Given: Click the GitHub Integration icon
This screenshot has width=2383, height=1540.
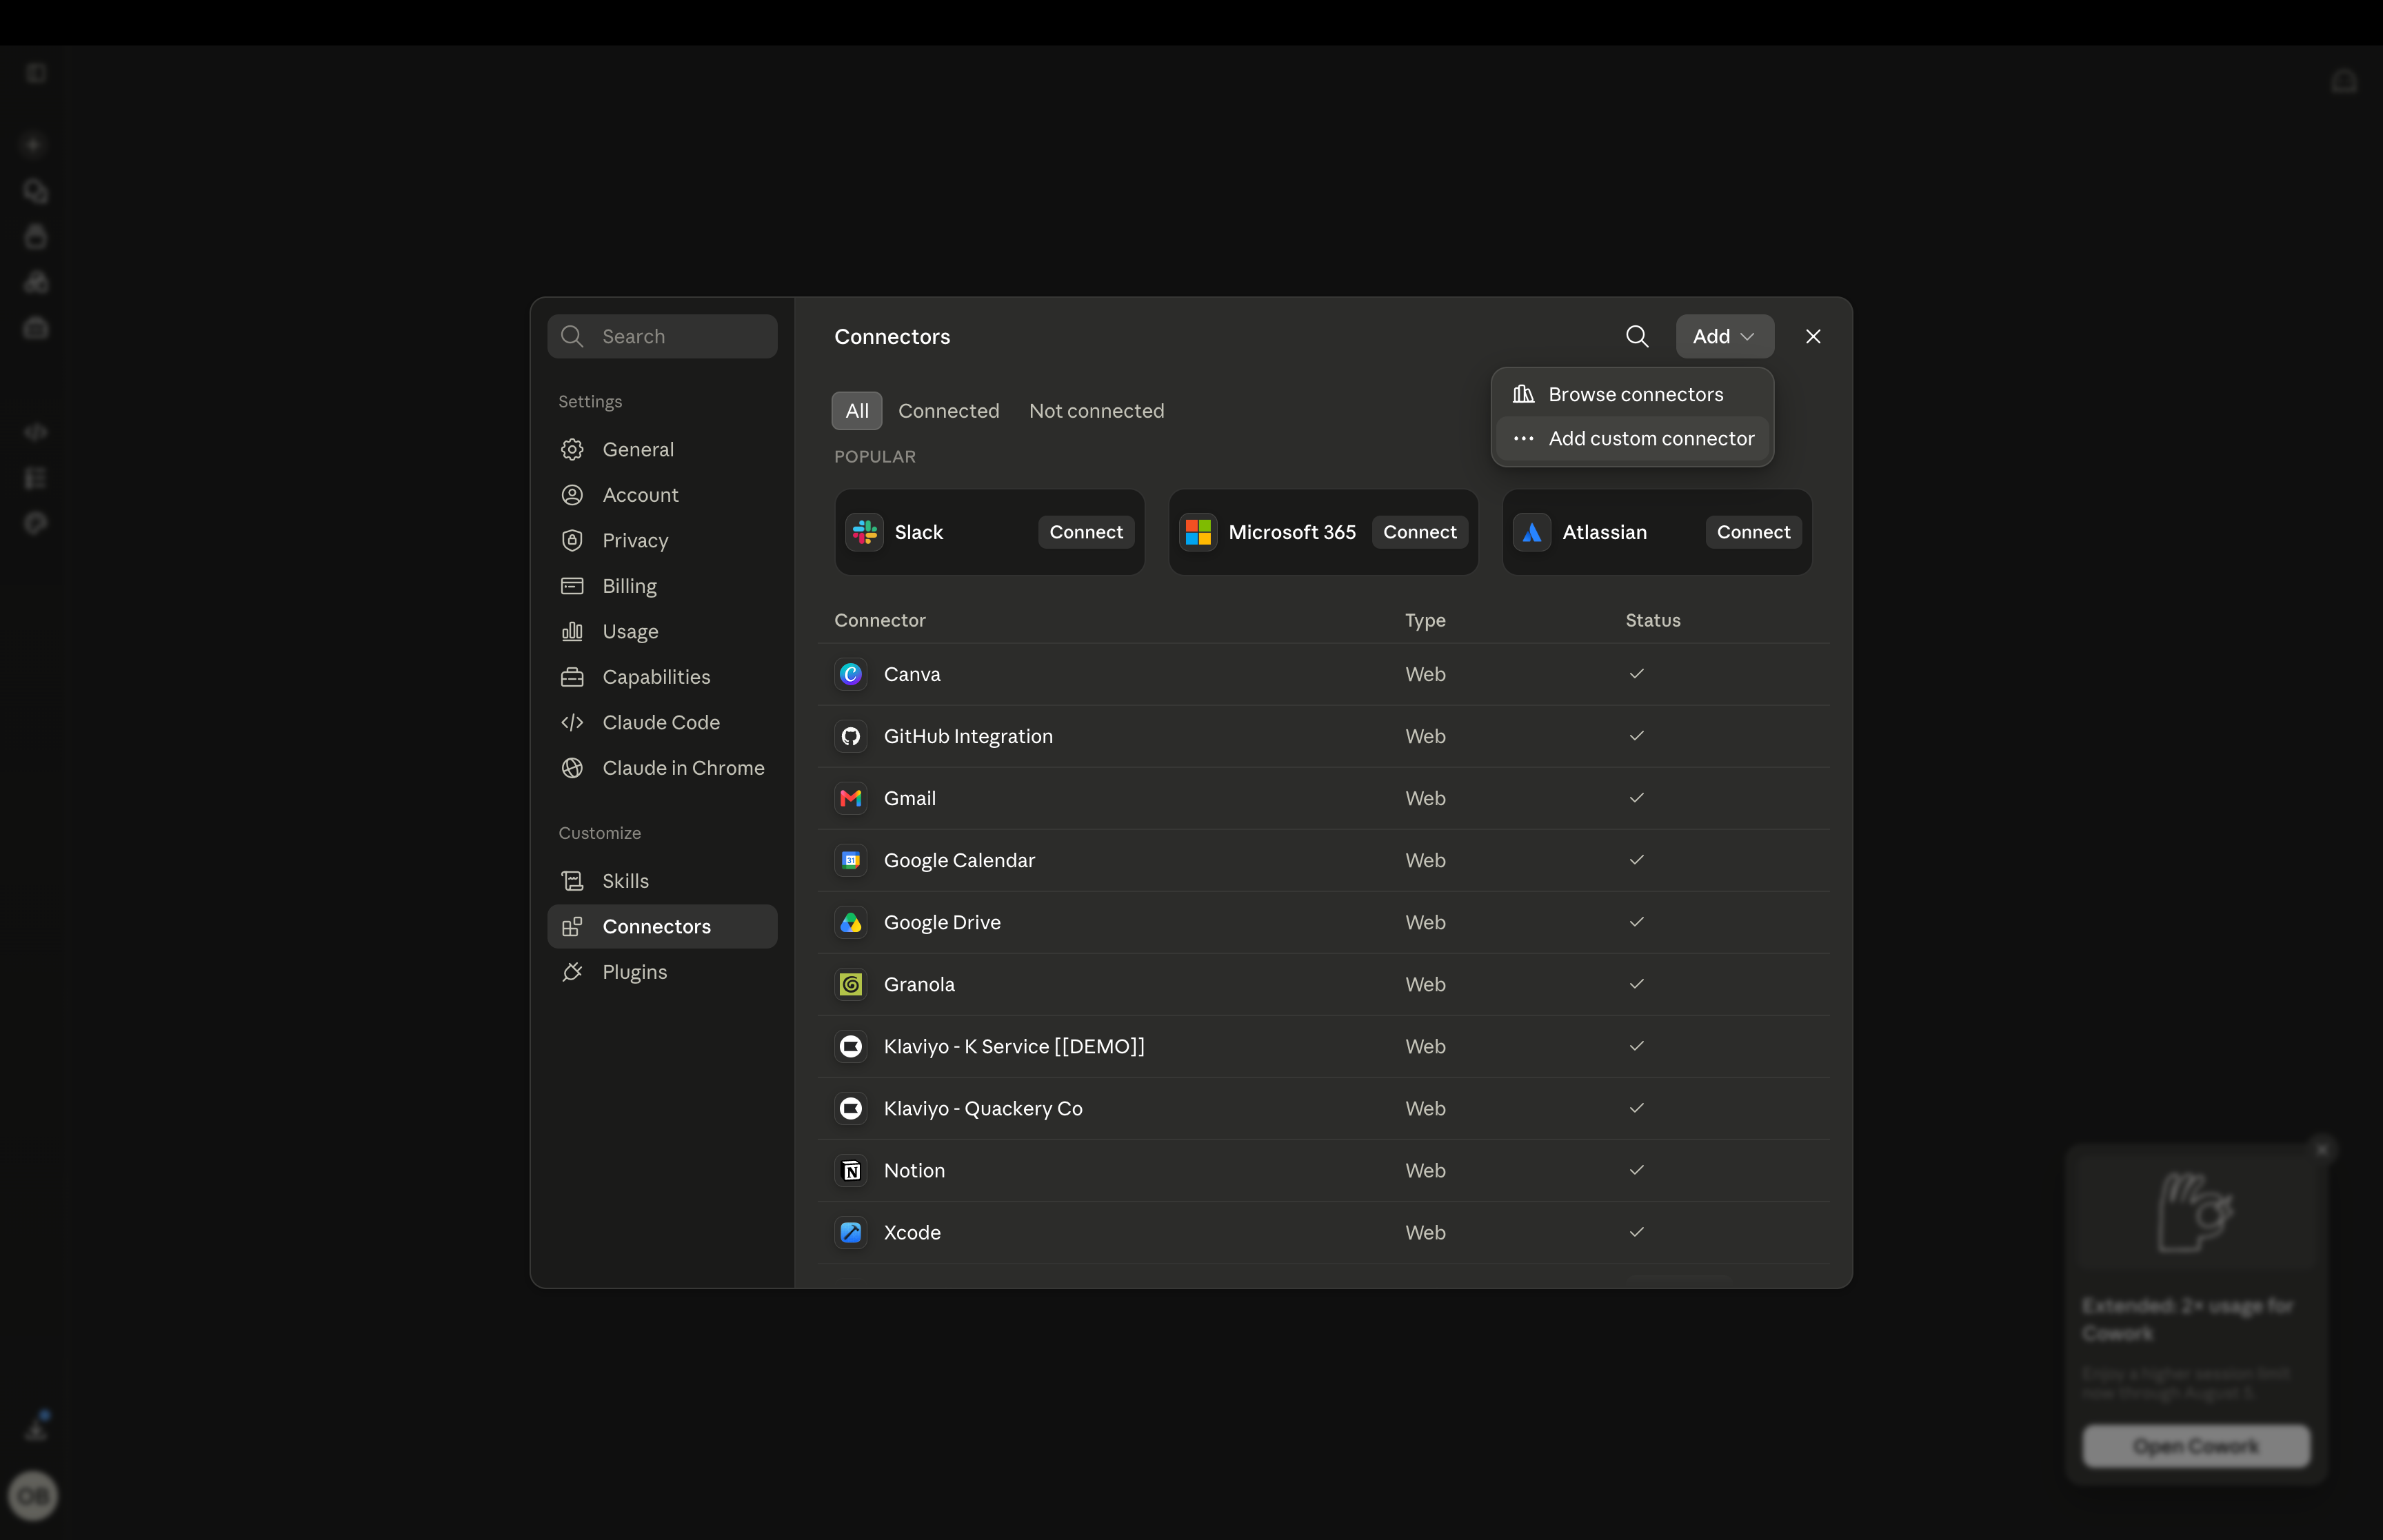Looking at the screenshot, I should pyautogui.click(x=851, y=736).
